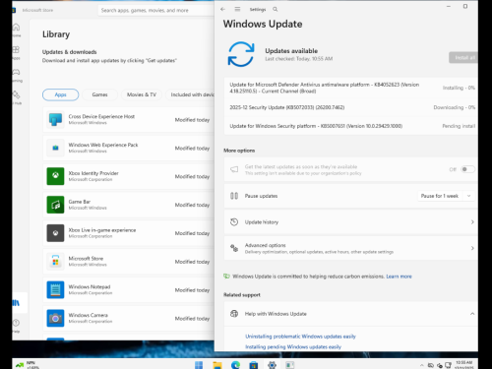Open Home in Microsoft Store sidebar

[x=16, y=30]
